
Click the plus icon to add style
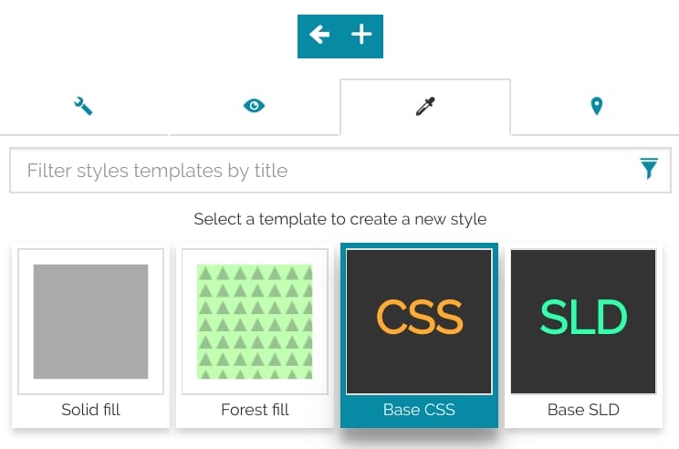pos(362,36)
